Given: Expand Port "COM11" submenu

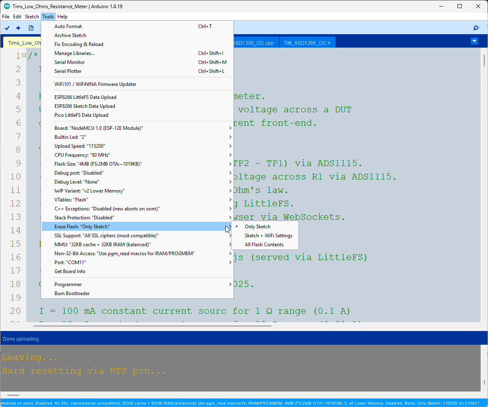Looking at the screenshot, I should pyautogui.click(x=137, y=263).
